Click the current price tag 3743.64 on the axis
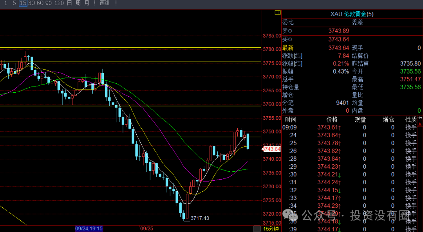 click(x=271, y=149)
